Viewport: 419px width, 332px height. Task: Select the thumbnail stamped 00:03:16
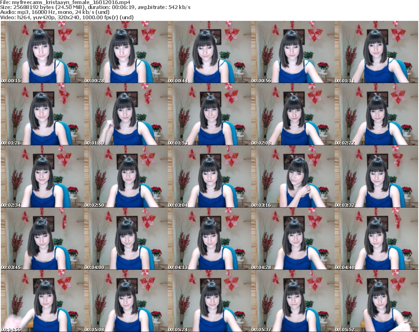(x=293, y=176)
